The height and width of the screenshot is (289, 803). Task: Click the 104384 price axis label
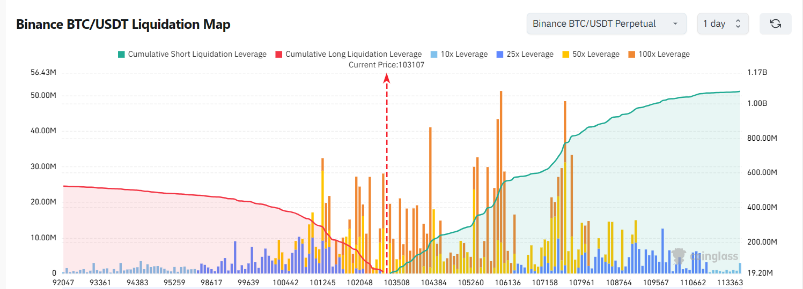point(434,282)
